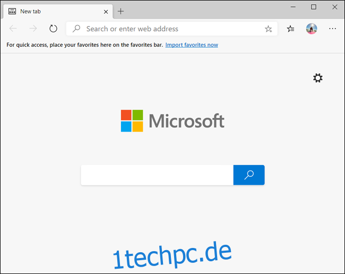Open new tab page settings gear
Viewport: 345px width, 274px height.
point(318,78)
